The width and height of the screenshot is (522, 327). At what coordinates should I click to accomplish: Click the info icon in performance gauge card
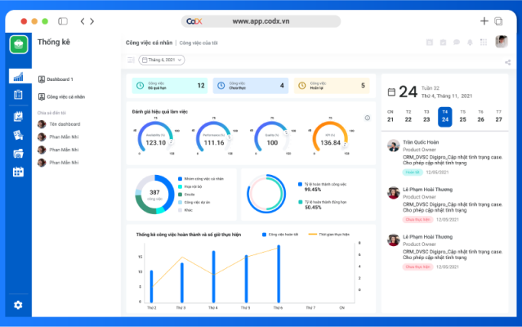click(368, 118)
